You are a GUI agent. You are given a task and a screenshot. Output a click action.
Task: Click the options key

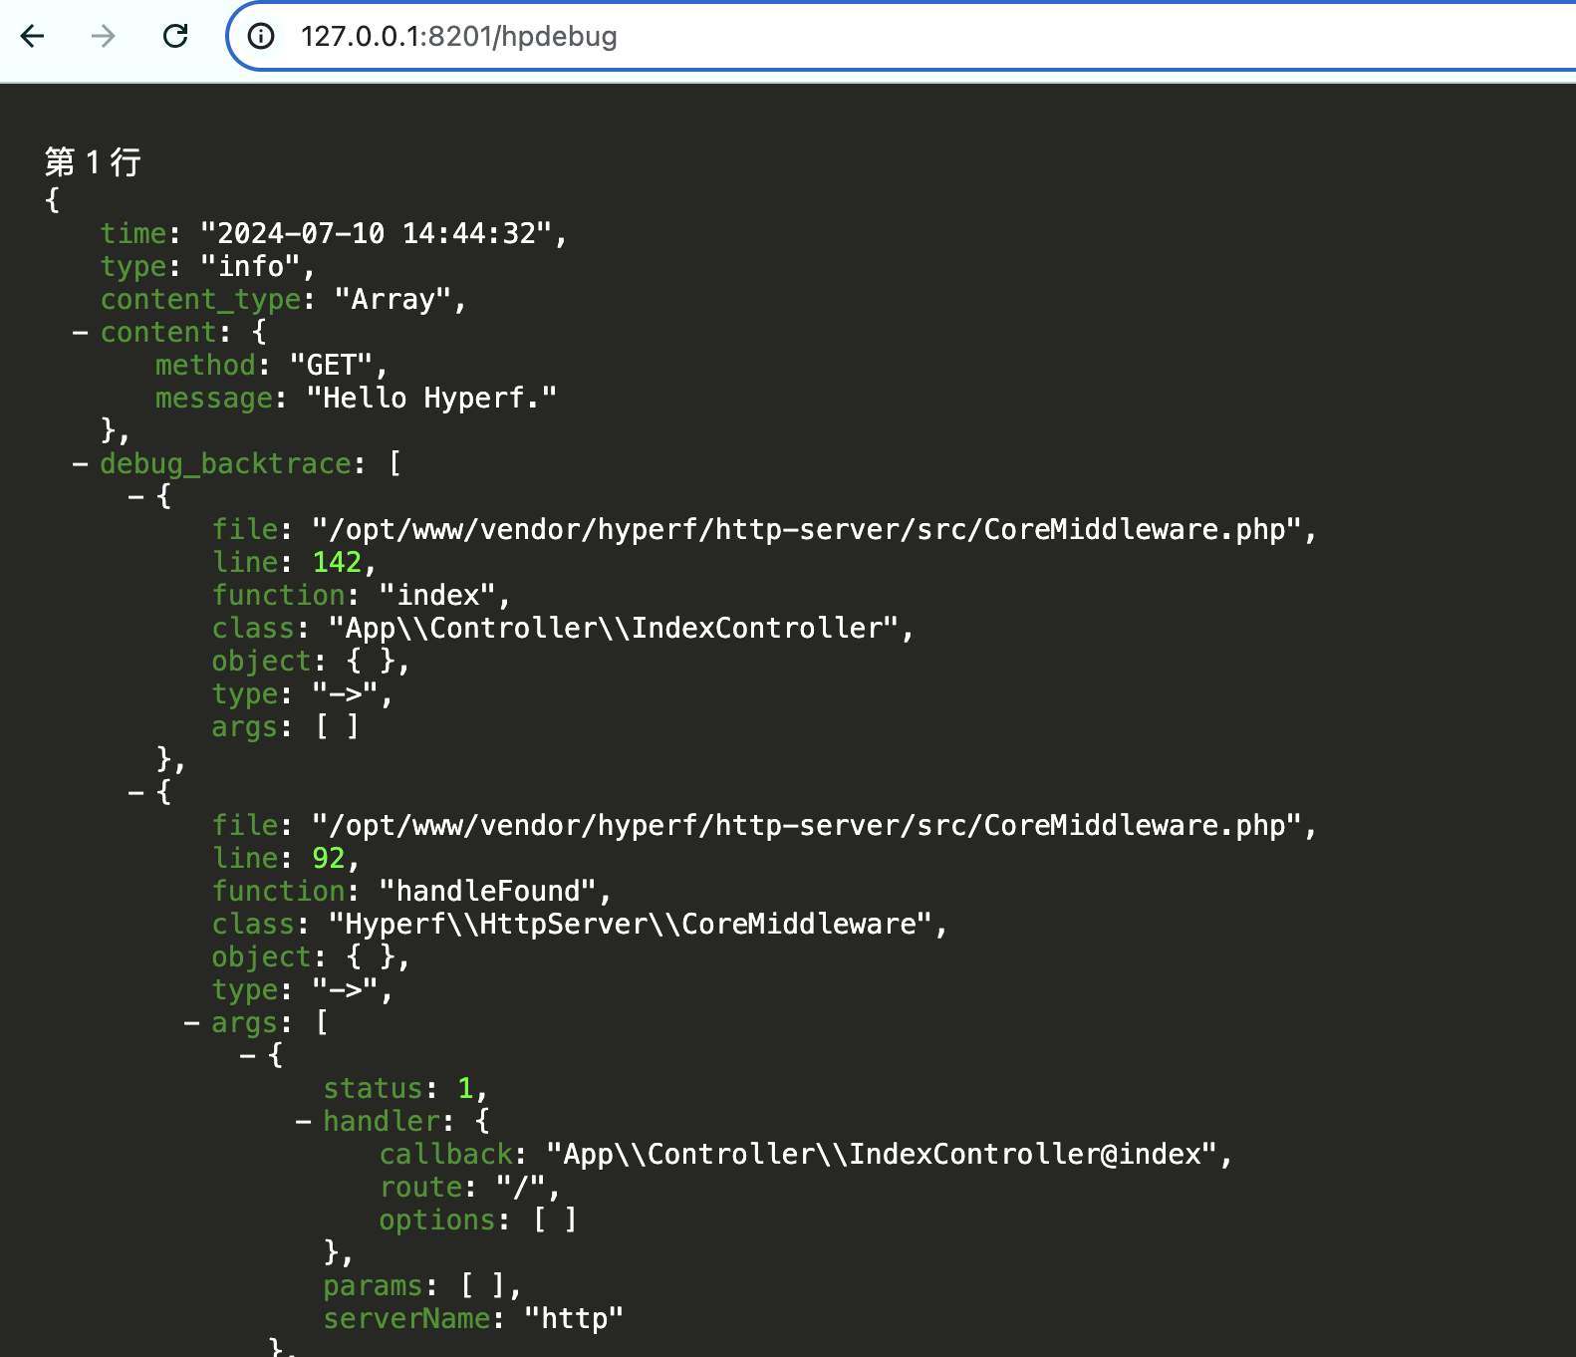coord(437,1221)
